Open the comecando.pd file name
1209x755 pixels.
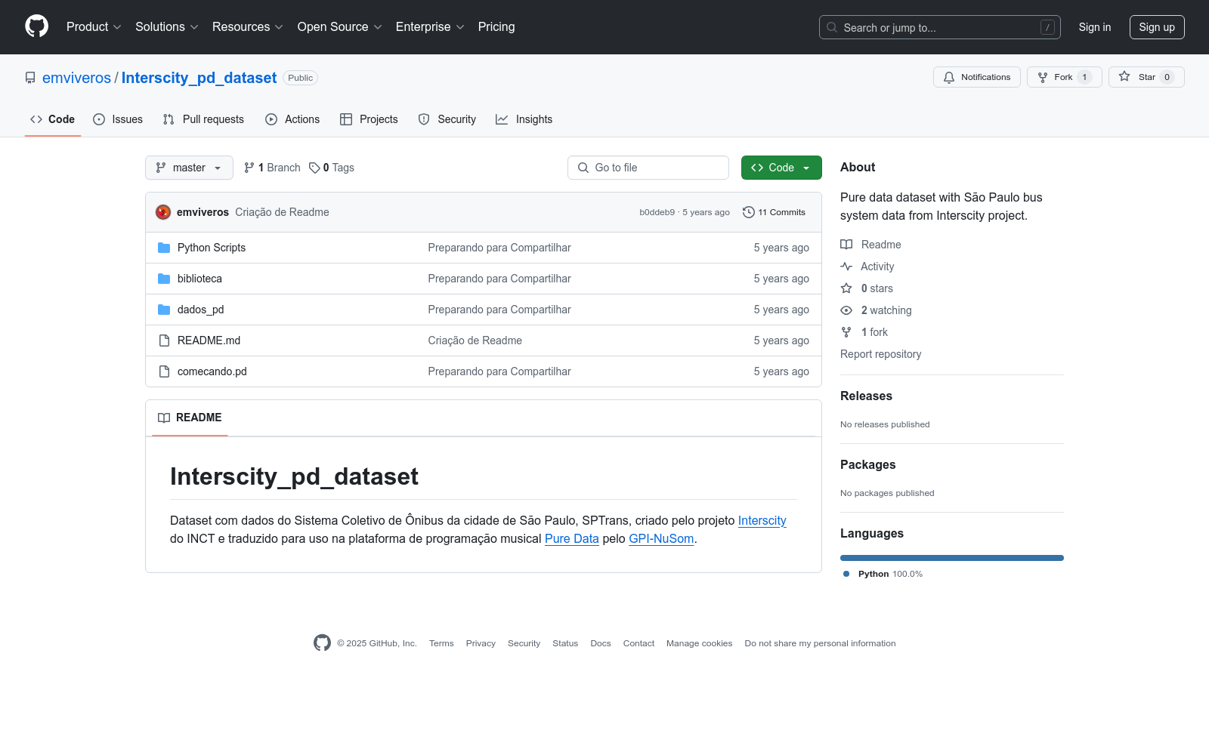[x=212, y=371]
